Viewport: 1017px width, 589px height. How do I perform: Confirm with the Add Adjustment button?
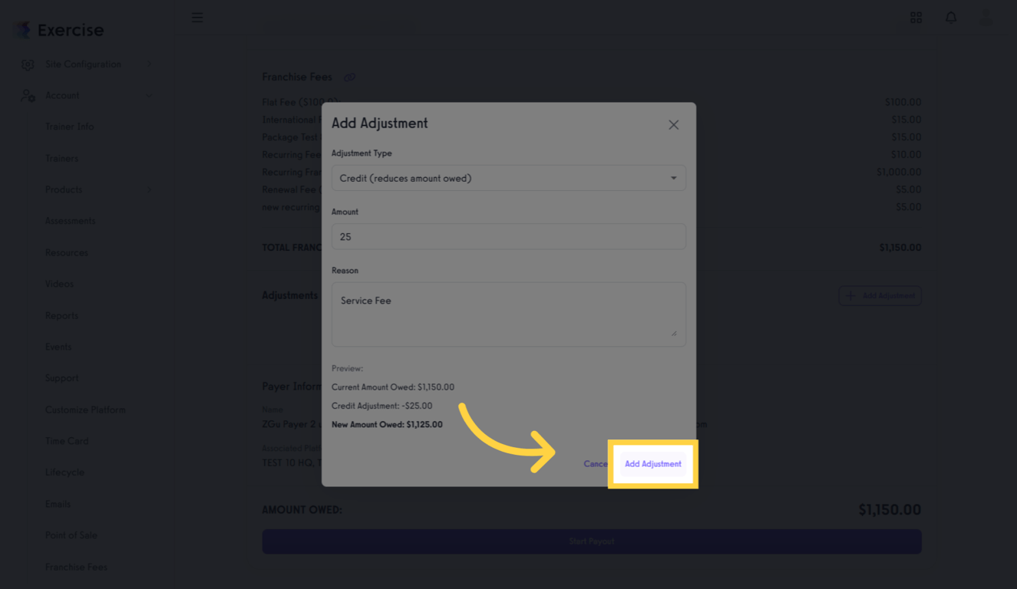tap(652, 463)
